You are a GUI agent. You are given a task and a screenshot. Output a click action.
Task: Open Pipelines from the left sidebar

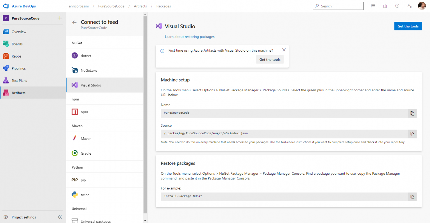(18, 68)
